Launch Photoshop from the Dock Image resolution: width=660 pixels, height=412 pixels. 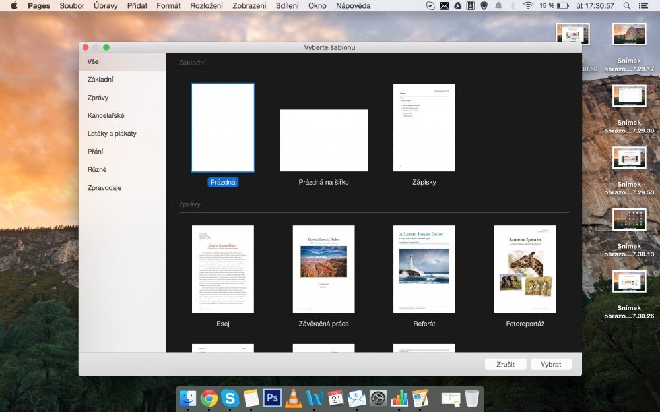tap(273, 398)
